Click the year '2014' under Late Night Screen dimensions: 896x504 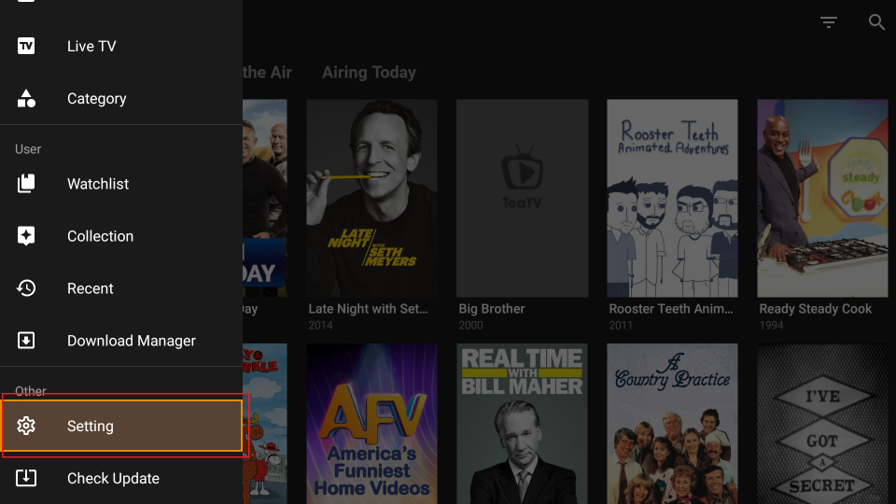(320, 325)
